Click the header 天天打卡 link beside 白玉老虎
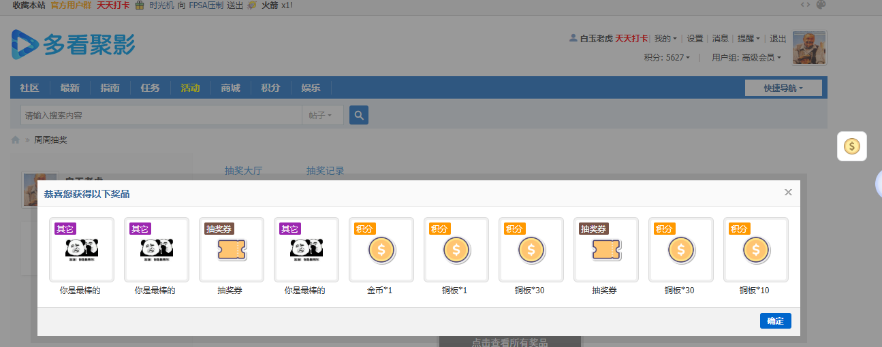The width and height of the screenshot is (882, 347). pyautogui.click(x=631, y=39)
